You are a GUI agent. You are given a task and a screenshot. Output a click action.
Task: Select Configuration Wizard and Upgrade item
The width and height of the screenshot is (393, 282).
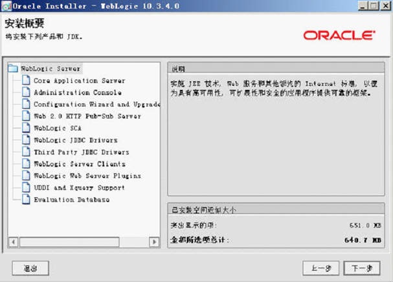(96, 104)
